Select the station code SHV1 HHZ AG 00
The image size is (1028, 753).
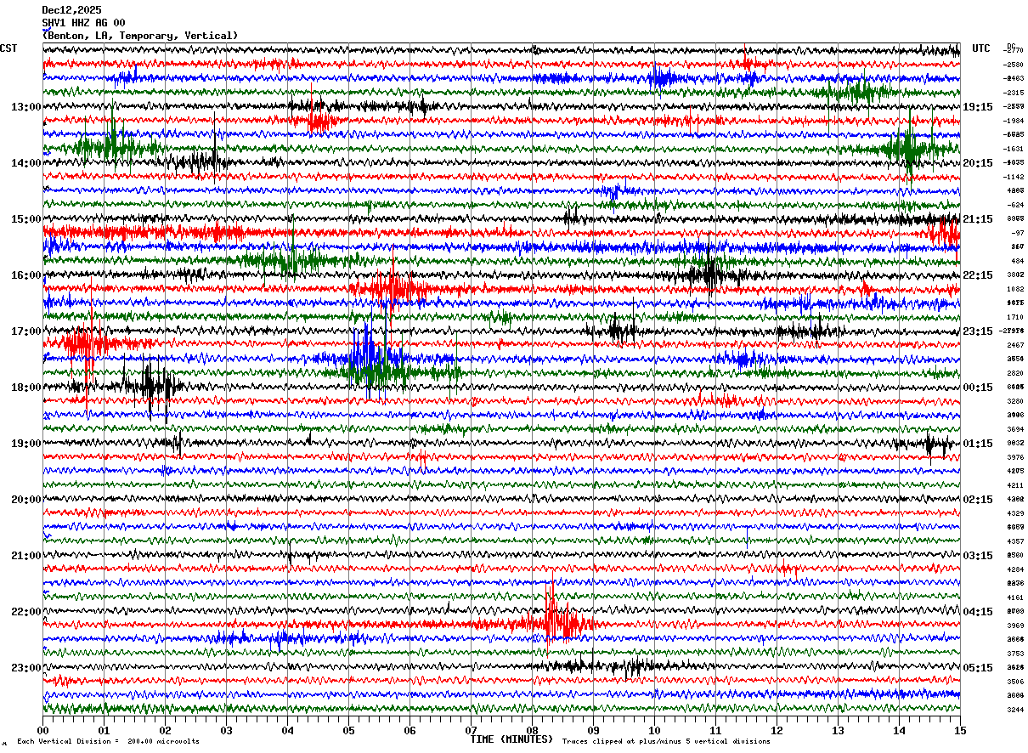(83, 23)
